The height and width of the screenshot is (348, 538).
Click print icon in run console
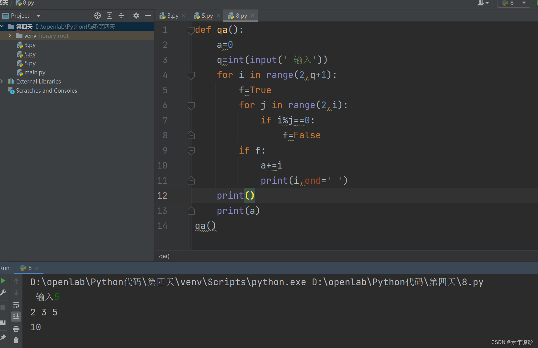[16, 328]
